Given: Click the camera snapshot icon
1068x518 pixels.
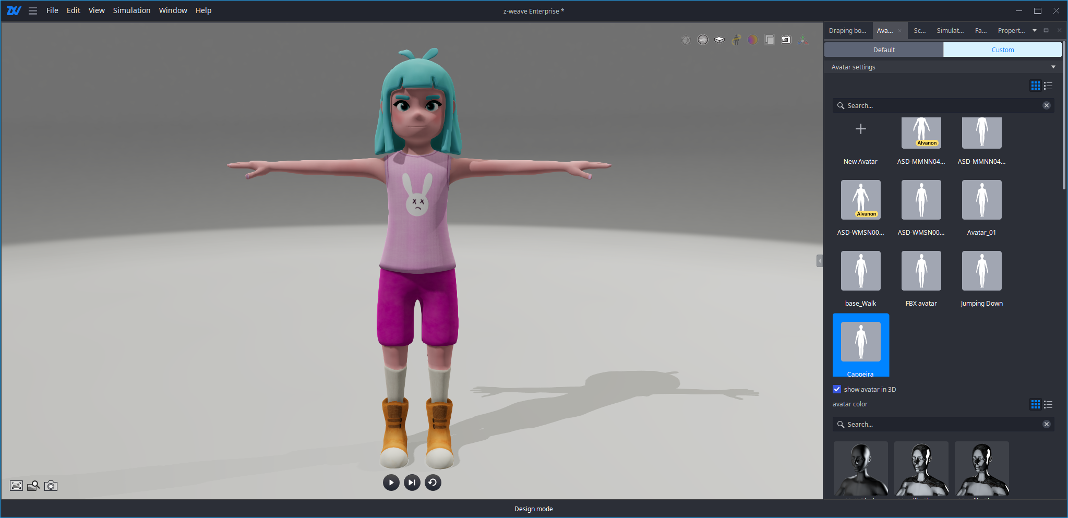Looking at the screenshot, I should click(x=51, y=486).
